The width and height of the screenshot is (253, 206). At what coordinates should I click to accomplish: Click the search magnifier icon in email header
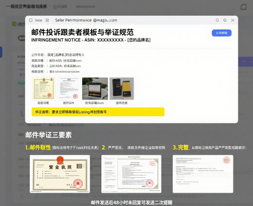pyautogui.click(x=225, y=20)
